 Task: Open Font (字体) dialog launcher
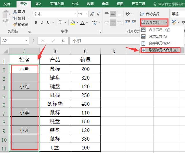coord(100,31)
